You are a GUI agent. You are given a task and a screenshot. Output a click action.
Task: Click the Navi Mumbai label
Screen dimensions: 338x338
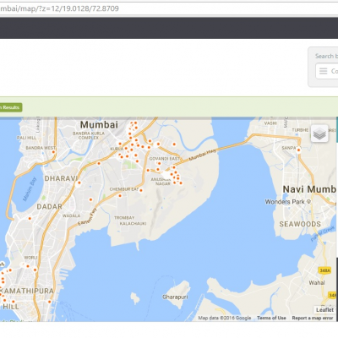point(309,189)
